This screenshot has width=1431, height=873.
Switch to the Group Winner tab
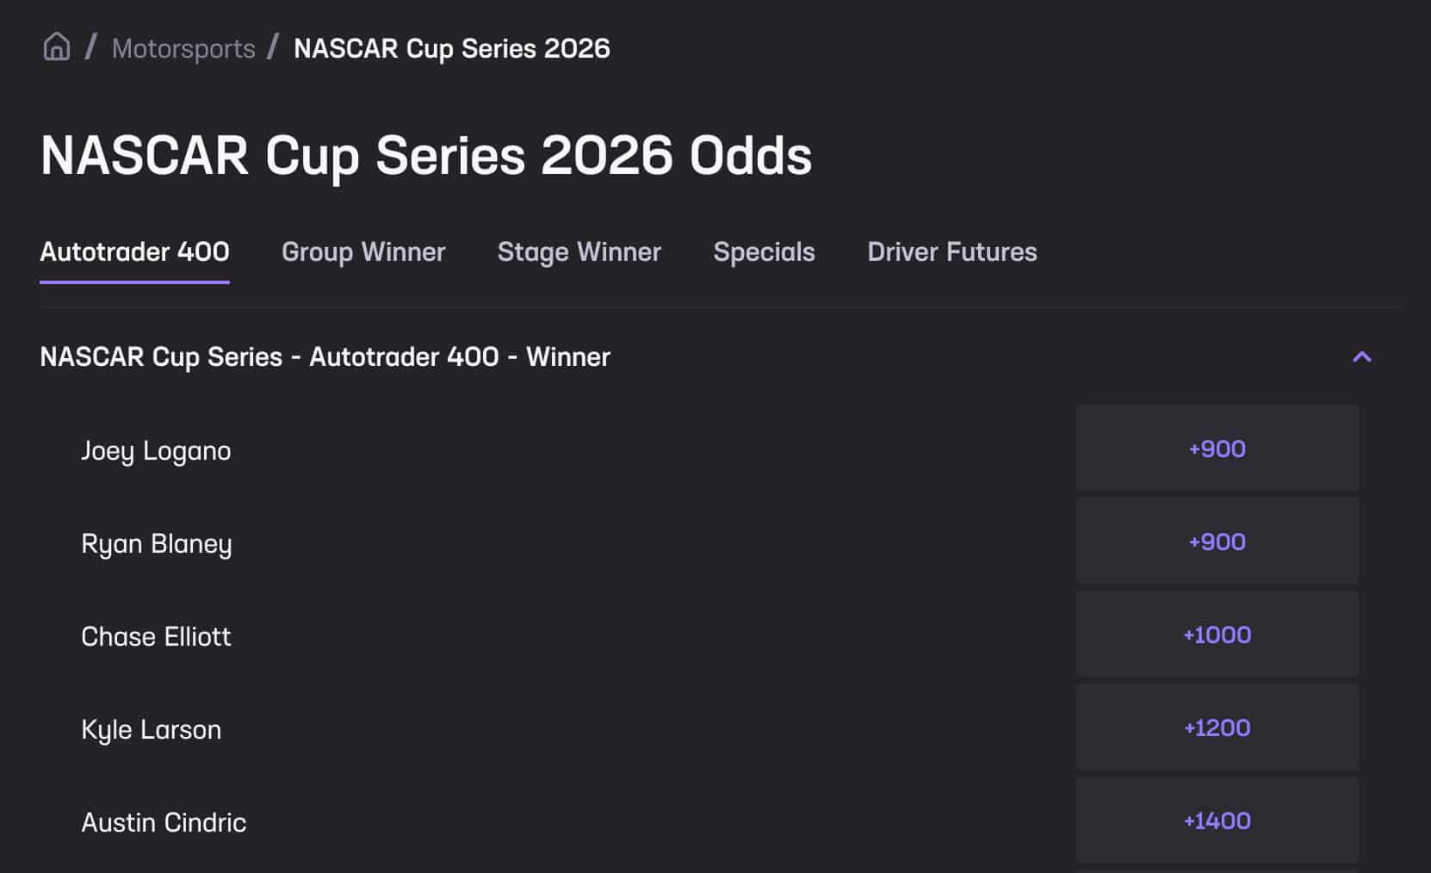tap(363, 251)
